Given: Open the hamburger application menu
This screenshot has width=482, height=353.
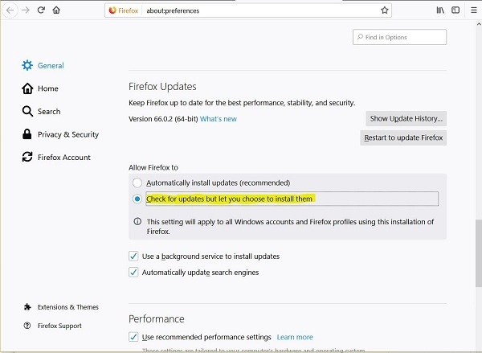Looking at the screenshot, I should (x=473, y=10).
